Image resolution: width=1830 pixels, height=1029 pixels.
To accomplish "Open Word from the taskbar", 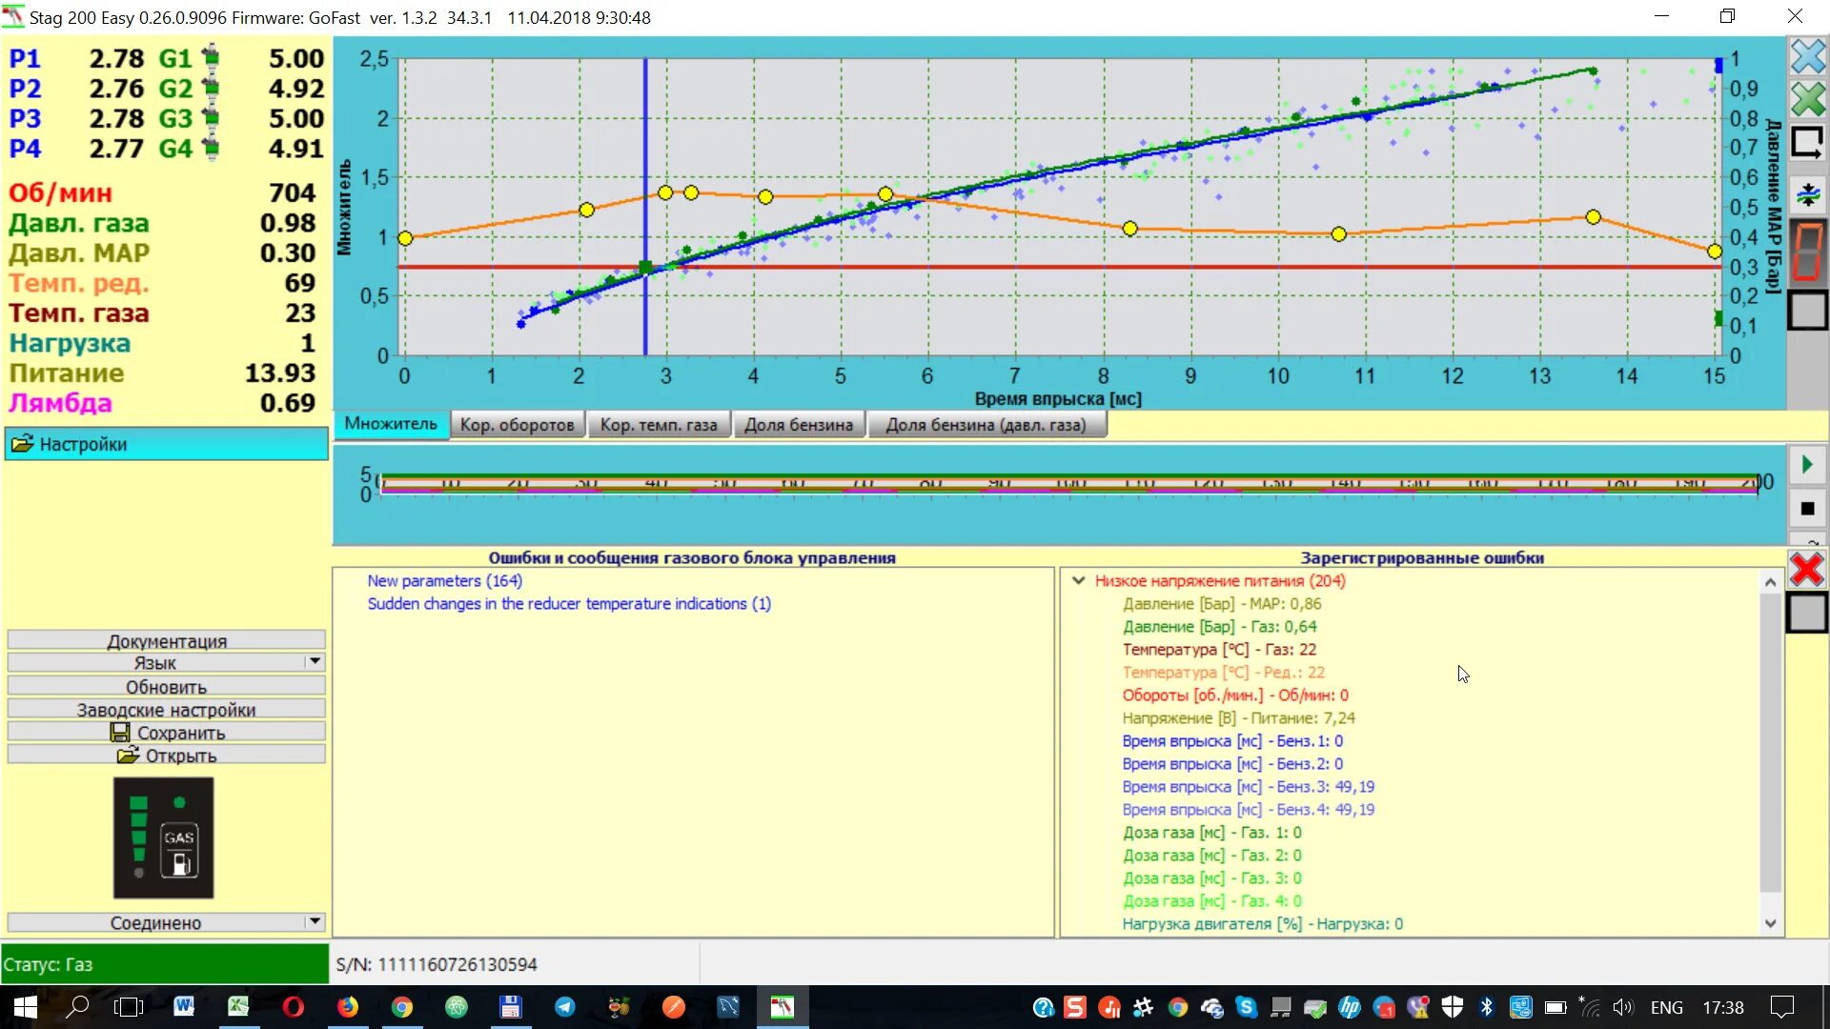I will click(184, 1007).
